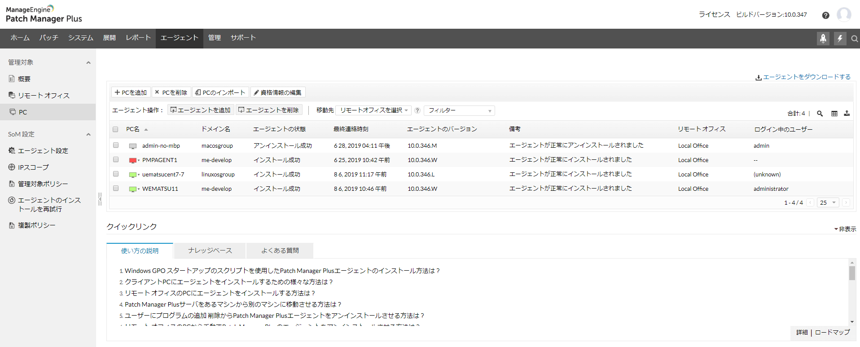Sort by PC名 using the sort arrow
Image resolution: width=860 pixels, height=347 pixels.
(x=146, y=129)
